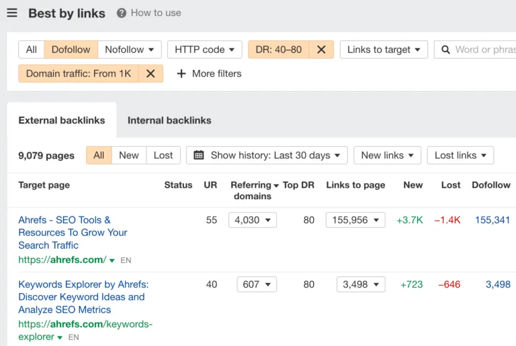The image size is (516, 346).
Task: Click the 155,341 dofollow link count
Action: 492,220
